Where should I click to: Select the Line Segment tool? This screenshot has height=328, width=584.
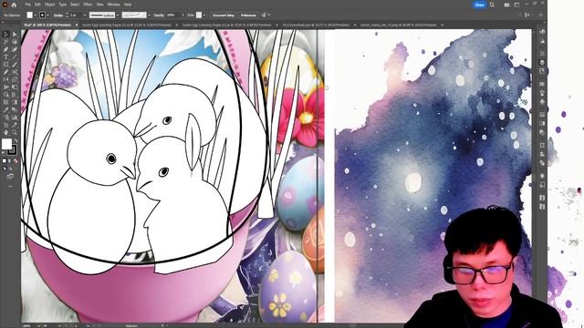15,56
